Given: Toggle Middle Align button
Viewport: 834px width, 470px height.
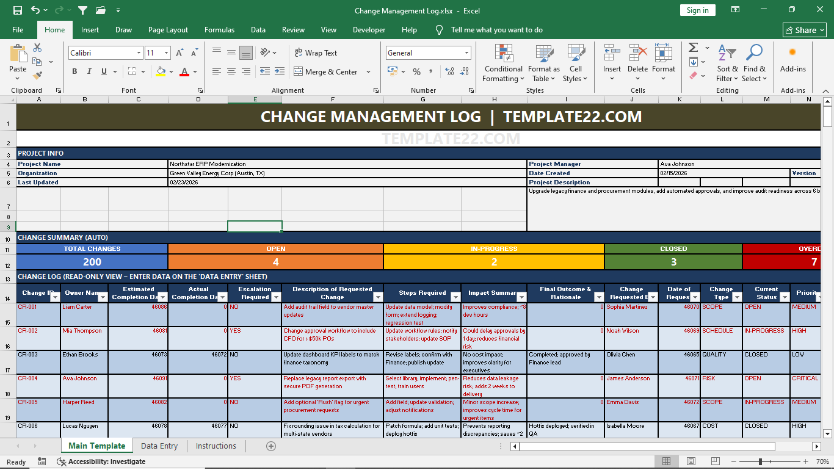Looking at the screenshot, I should 231,52.
